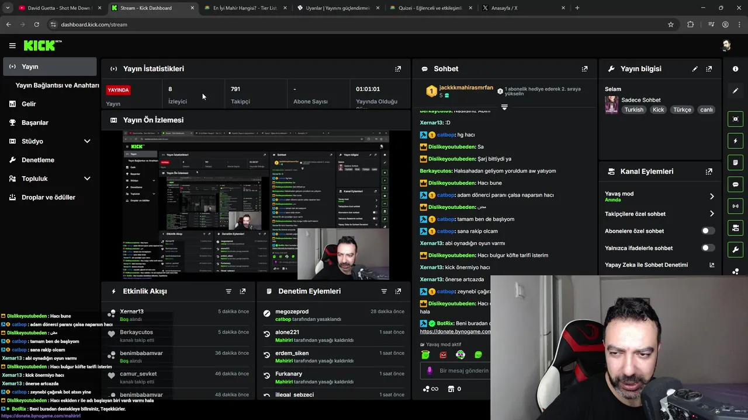This screenshot has width=748, height=420.
Task: Bookmark this page with star icon
Action: 671,24
